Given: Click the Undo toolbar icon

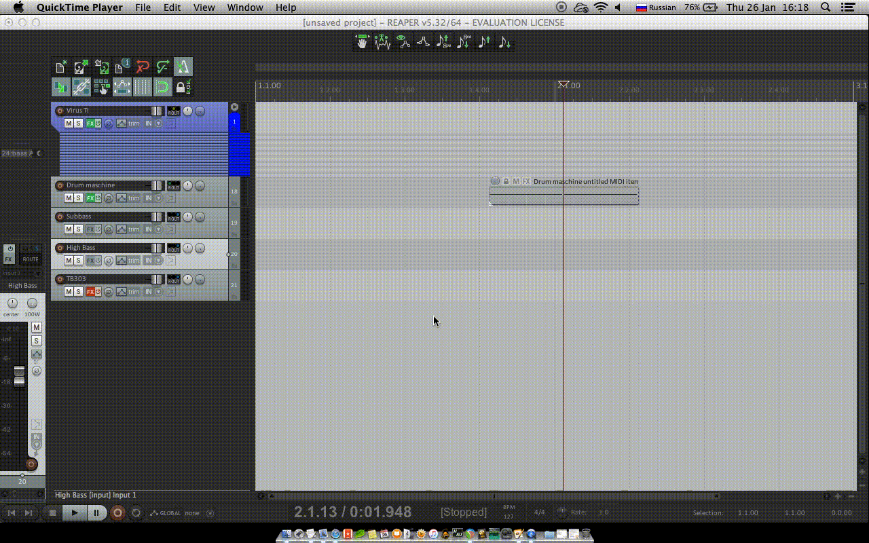Looking at the screenshot, I should [x=143, y=67].
